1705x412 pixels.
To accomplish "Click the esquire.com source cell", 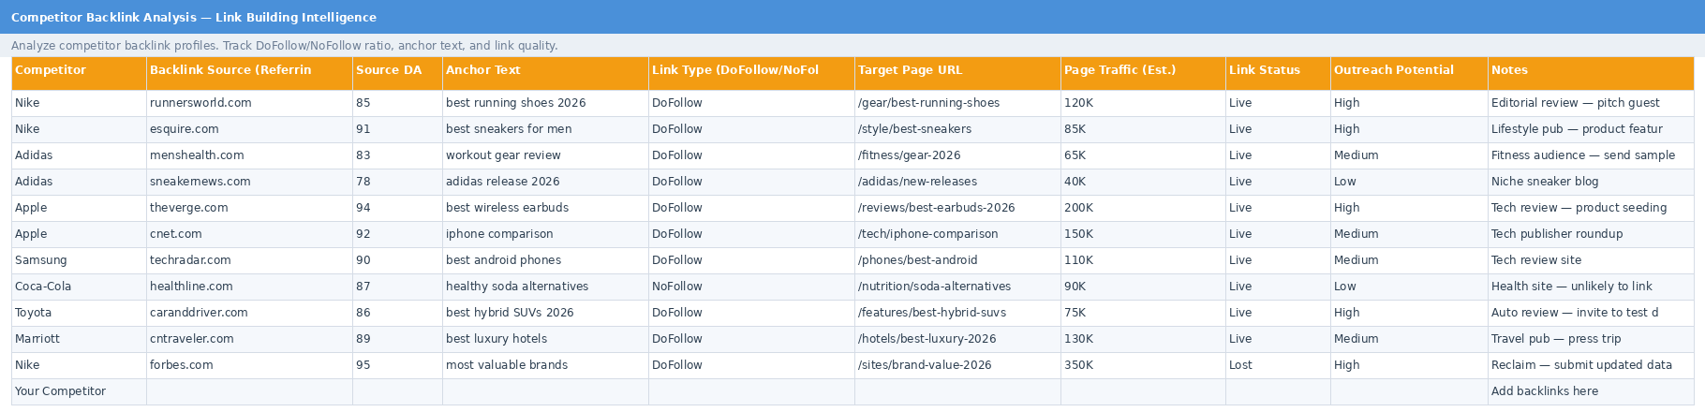I will (x=249, y=130).
